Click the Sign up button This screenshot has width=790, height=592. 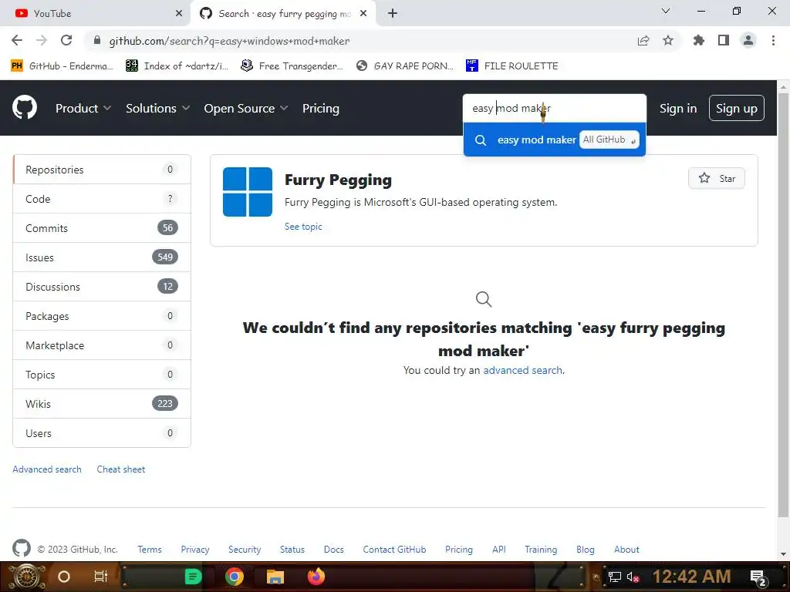pos(737,108)
